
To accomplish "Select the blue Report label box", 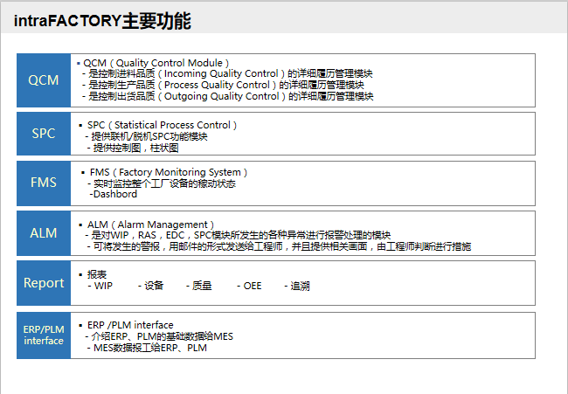I will (44, 283).
